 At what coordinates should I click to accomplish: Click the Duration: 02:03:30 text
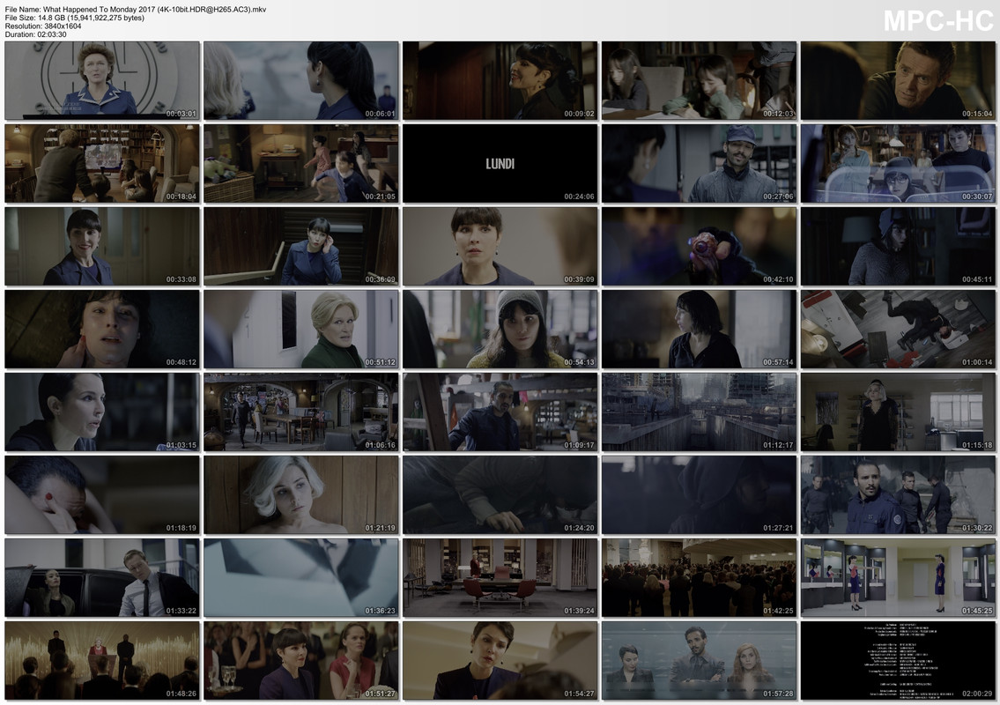36,34
